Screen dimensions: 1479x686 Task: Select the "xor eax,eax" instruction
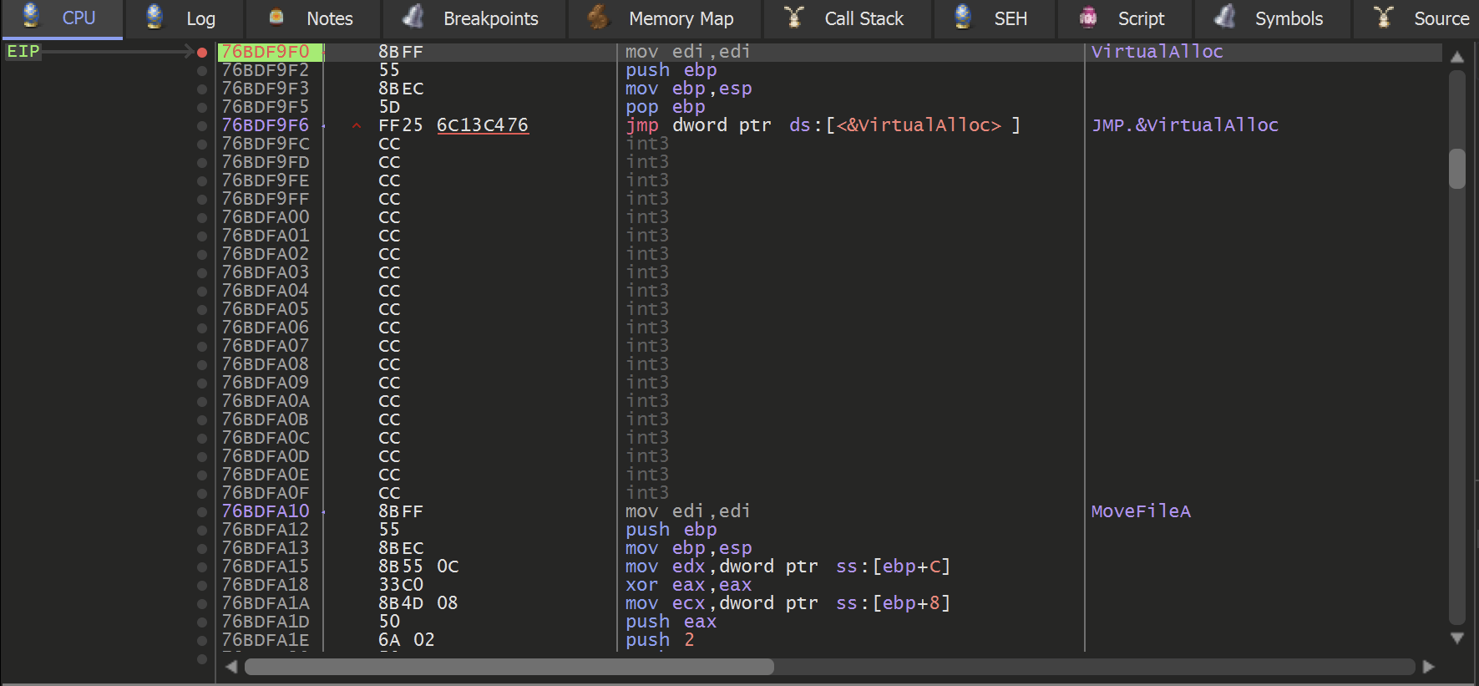point(689,585)
